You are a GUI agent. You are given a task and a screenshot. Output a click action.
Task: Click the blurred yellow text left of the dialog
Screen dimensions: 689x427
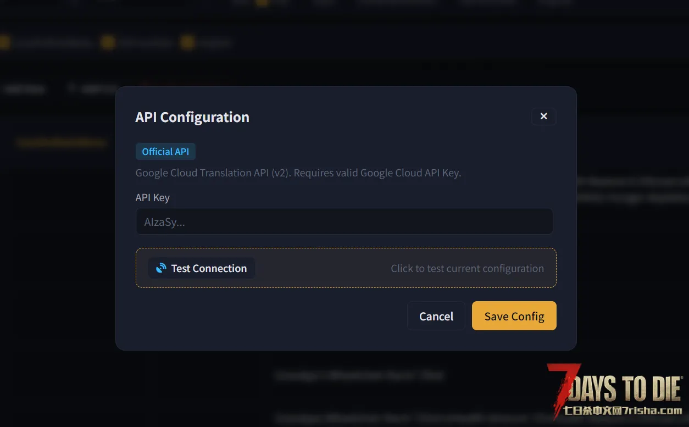pos(60,143)
